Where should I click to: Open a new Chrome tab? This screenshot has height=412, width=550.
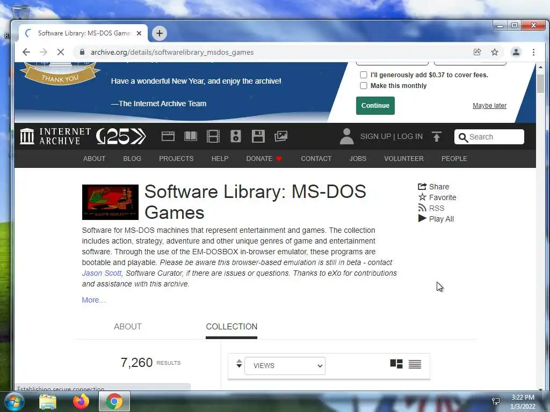159,33
